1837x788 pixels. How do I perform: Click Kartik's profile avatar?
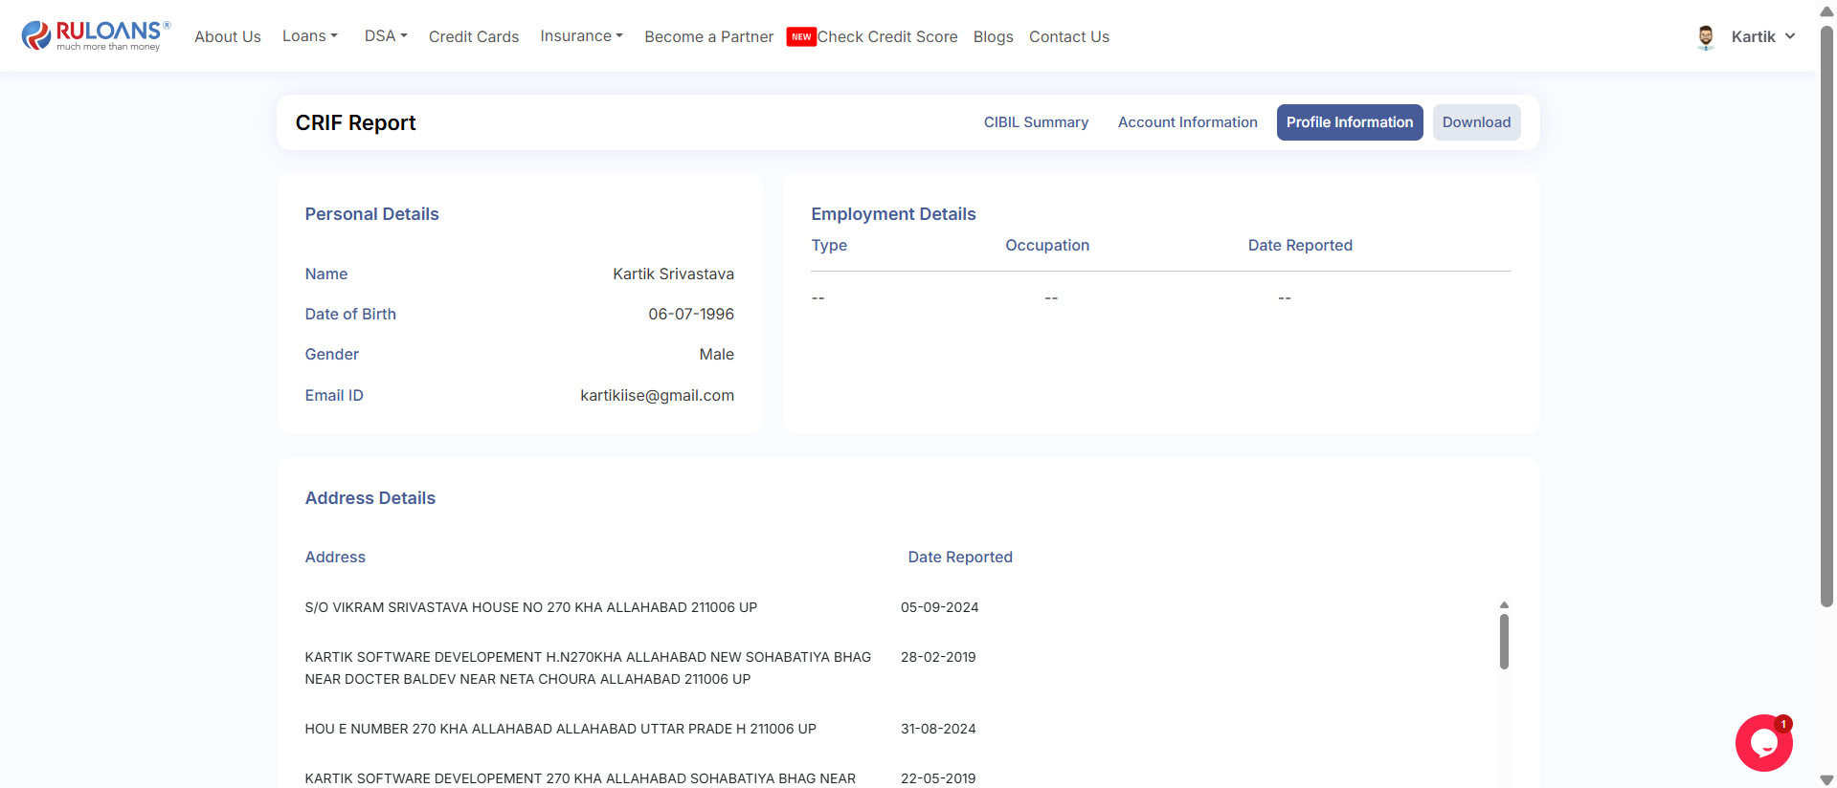pos(1705,37)
